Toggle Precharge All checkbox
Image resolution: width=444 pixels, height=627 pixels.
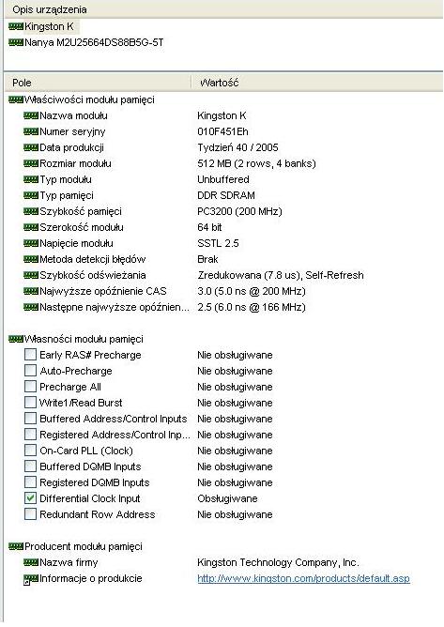(30, 387)
